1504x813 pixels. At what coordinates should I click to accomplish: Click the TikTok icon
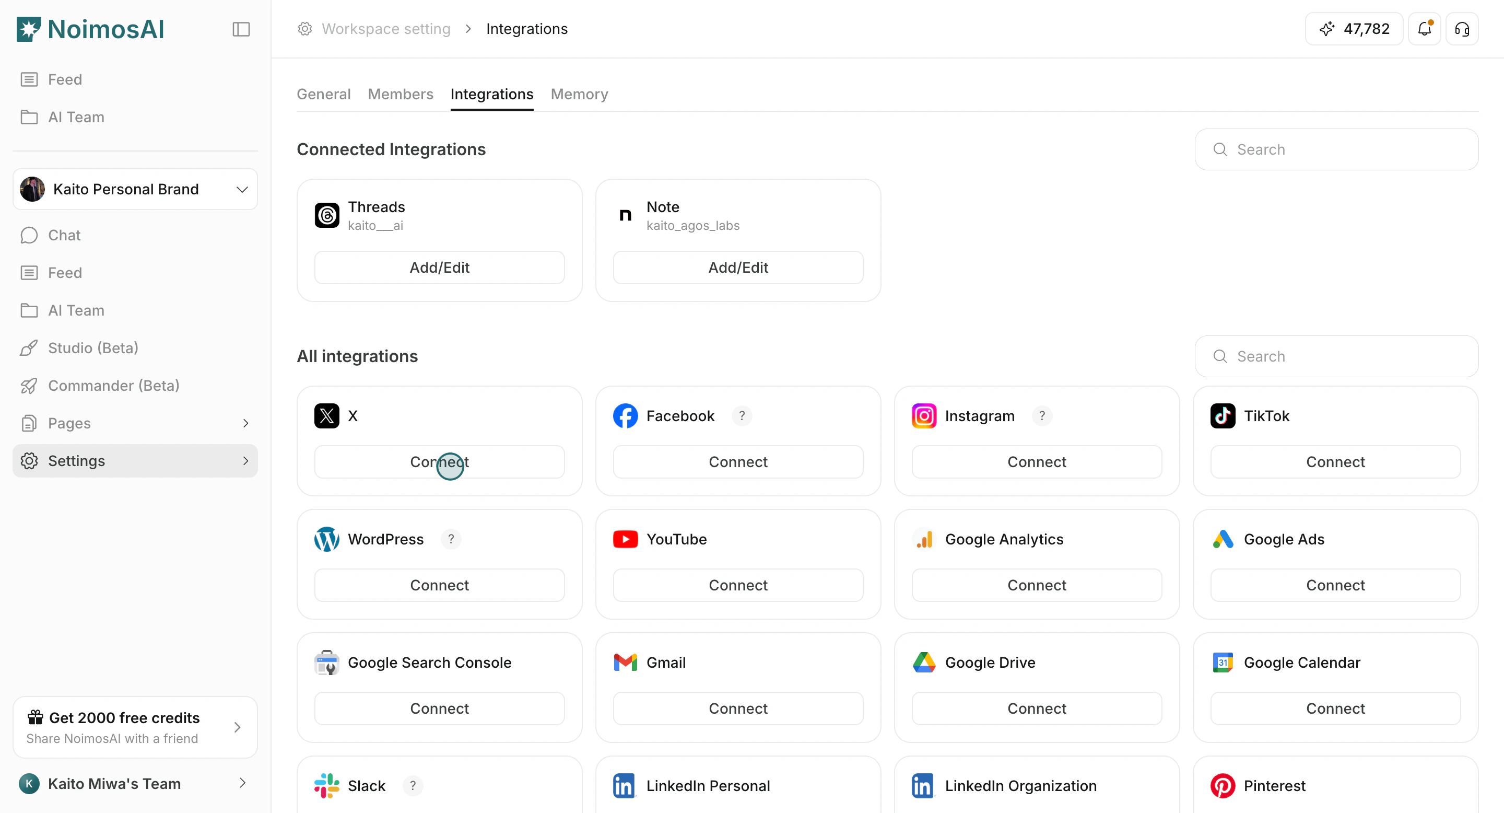[x=1223, y=416]
